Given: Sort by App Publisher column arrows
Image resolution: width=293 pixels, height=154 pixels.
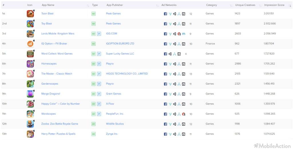Looking at the screenshot, I should [x=157, y=5].
